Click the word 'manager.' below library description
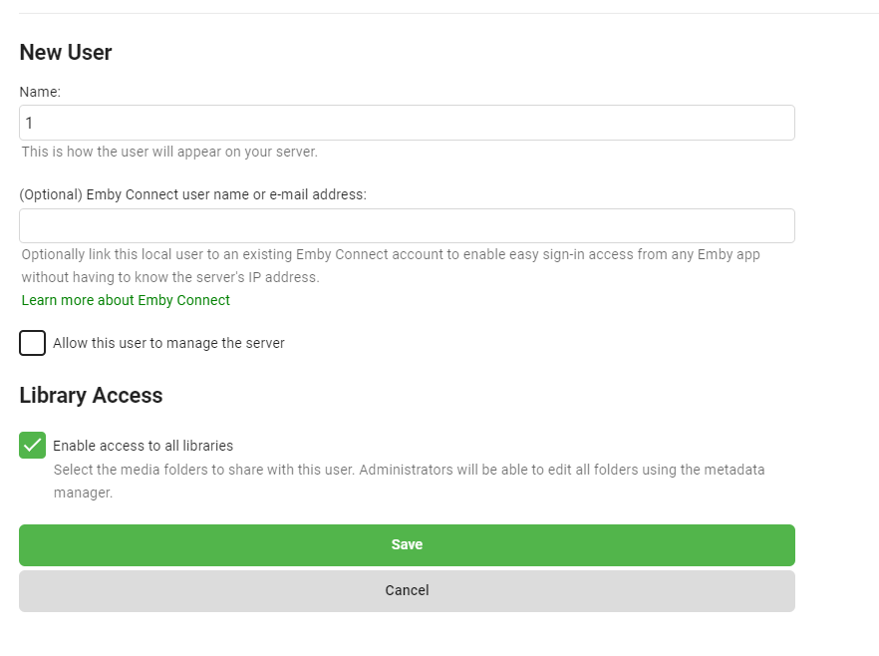 [x=83, y=492]
